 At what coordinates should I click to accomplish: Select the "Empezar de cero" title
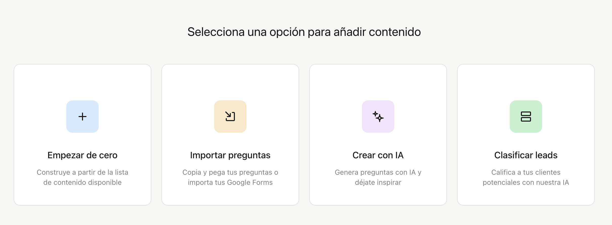point(83,155)
